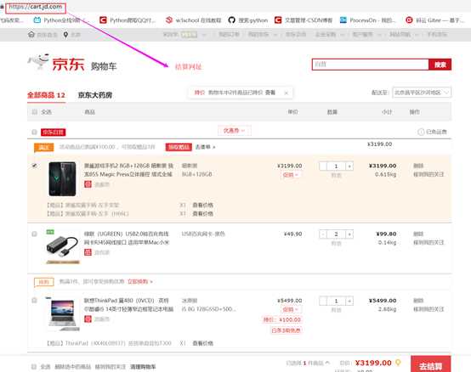Click 删除选中的商品 in the bottom bar
This screenshot has width=471, height=372.
pos(73,367)
